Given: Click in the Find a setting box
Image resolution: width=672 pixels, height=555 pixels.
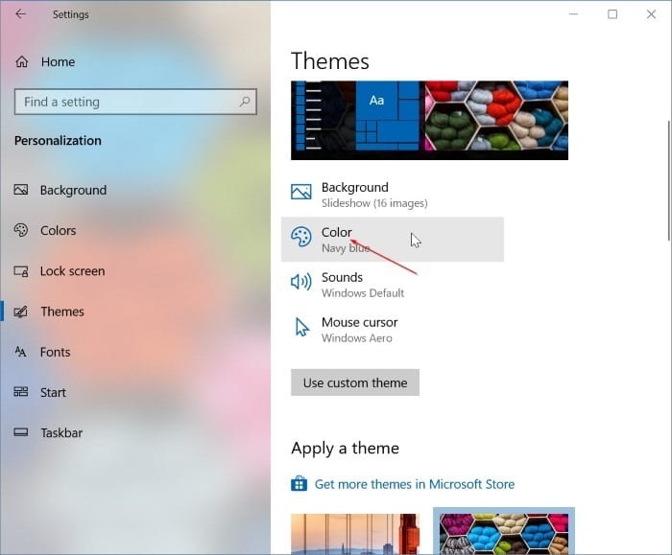Looking at the screenshot, I should tap(135, 102).
